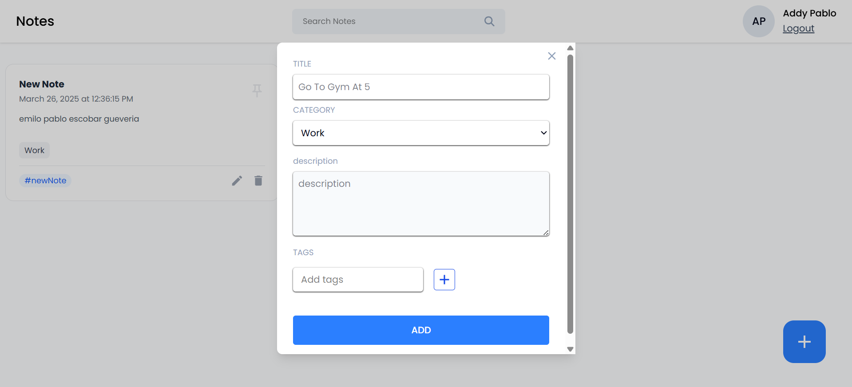The height and width of the screenshot is (387, 852).
Task: Close the add note dialog
Action: pyautogui.click(x=552, y=56)
